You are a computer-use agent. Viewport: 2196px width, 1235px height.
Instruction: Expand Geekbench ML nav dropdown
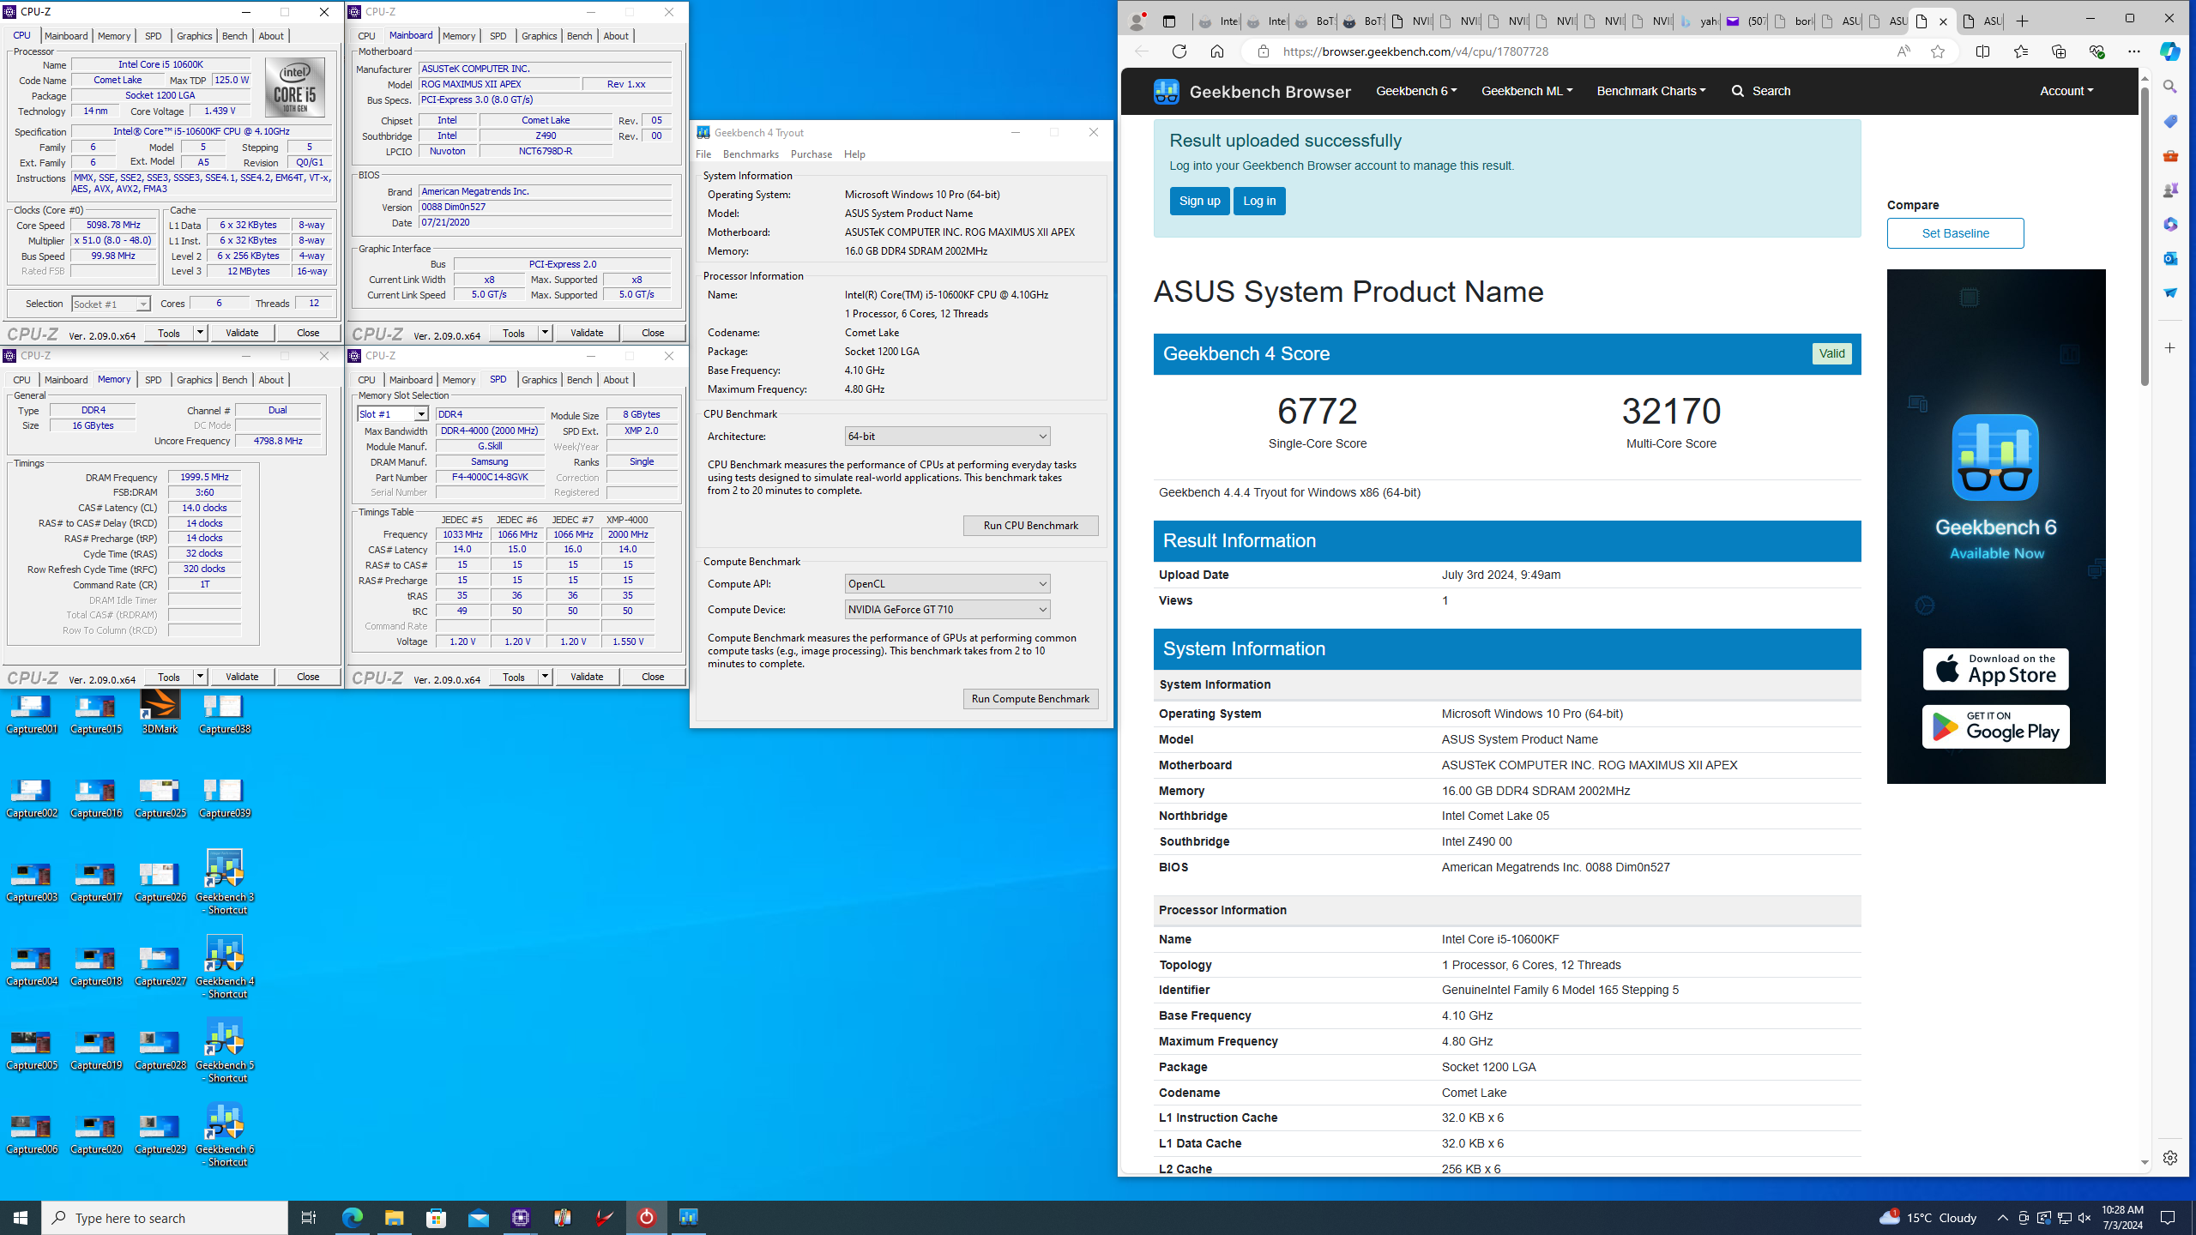pos(1527,91)
